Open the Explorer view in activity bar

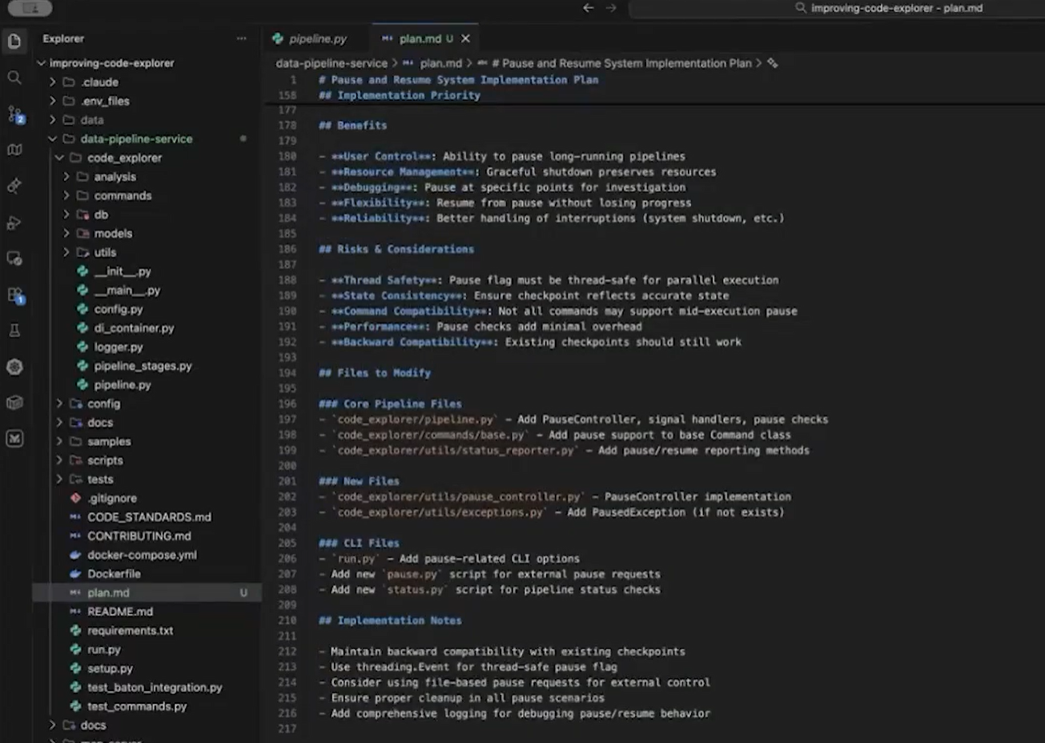tap(14, 41)
